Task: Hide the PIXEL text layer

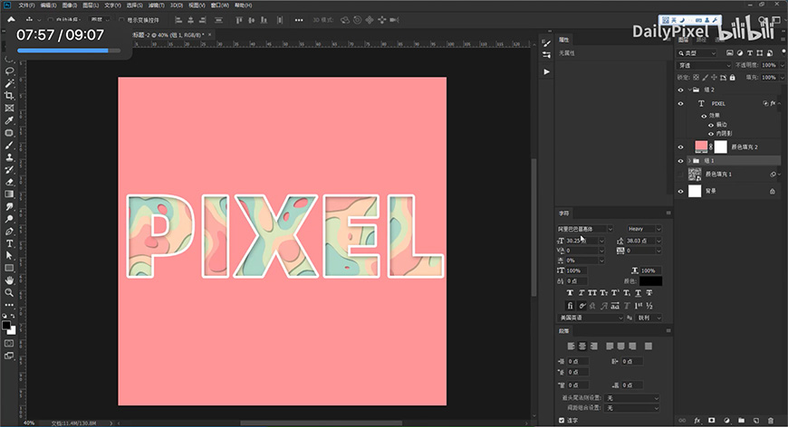Action: point(681,104)
